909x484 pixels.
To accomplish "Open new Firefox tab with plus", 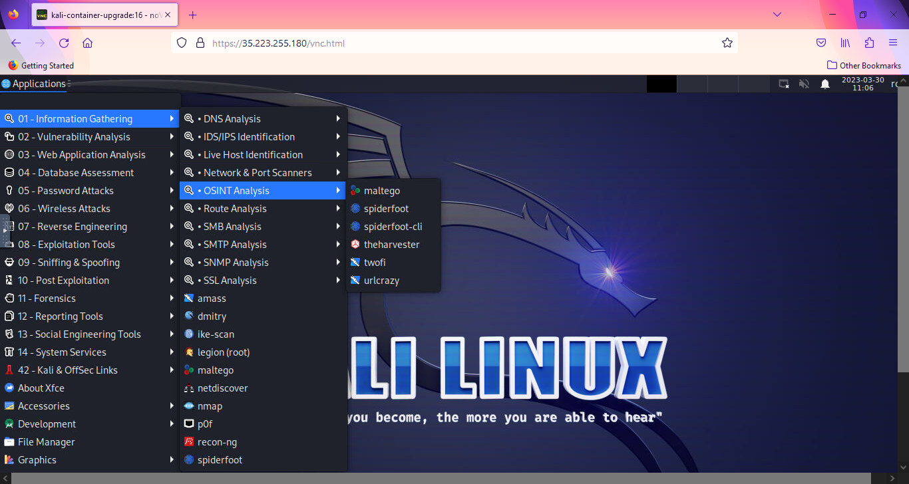I will click(193, 15).
